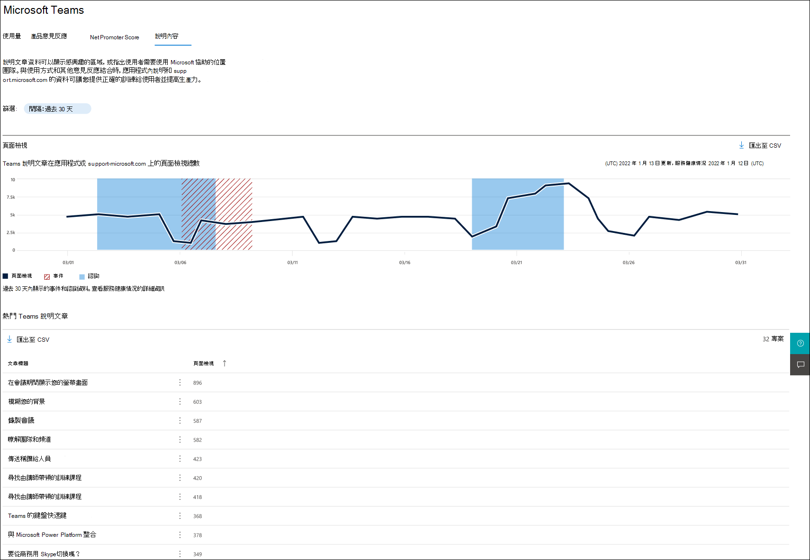This screenshot has width=810, height=560.
Task: Open more options for Teams 的鍵盤快速鍵
Action: click(180, 516)
